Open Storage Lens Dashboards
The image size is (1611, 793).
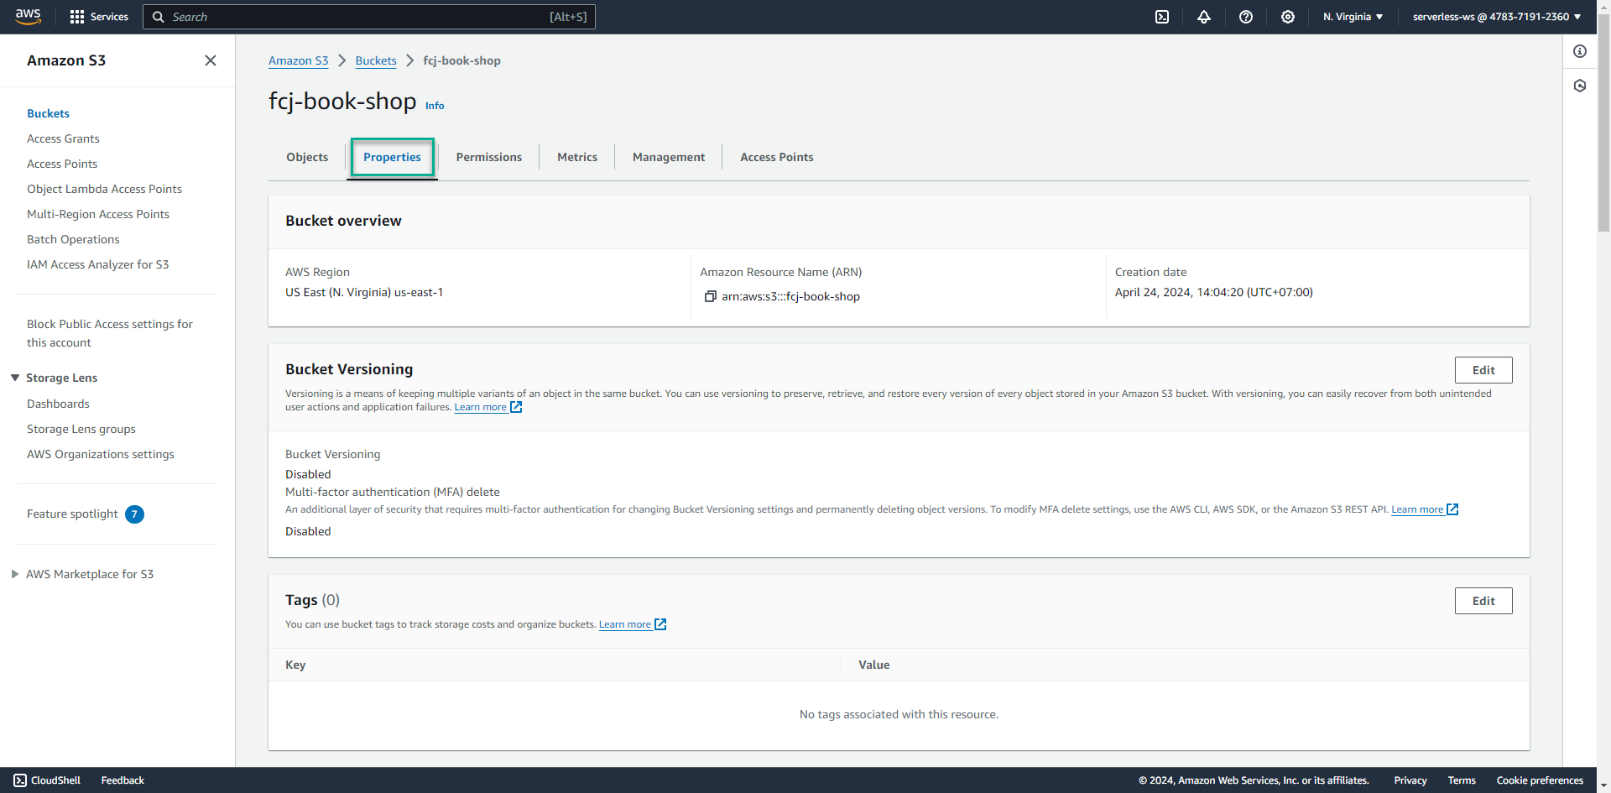tap(58, 404)
